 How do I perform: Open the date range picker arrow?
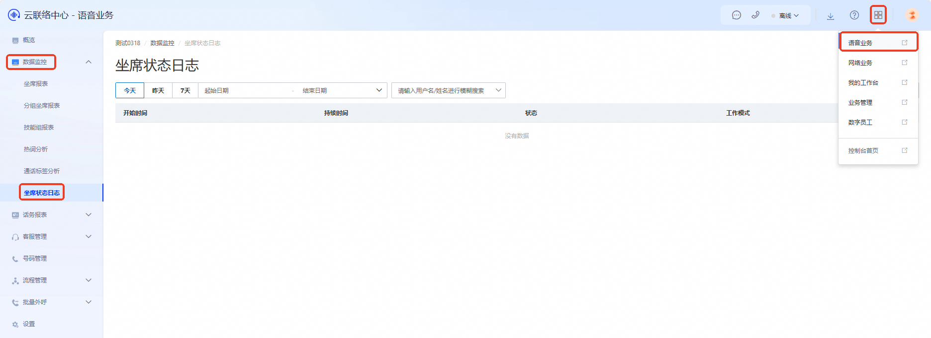pos(379,90)
